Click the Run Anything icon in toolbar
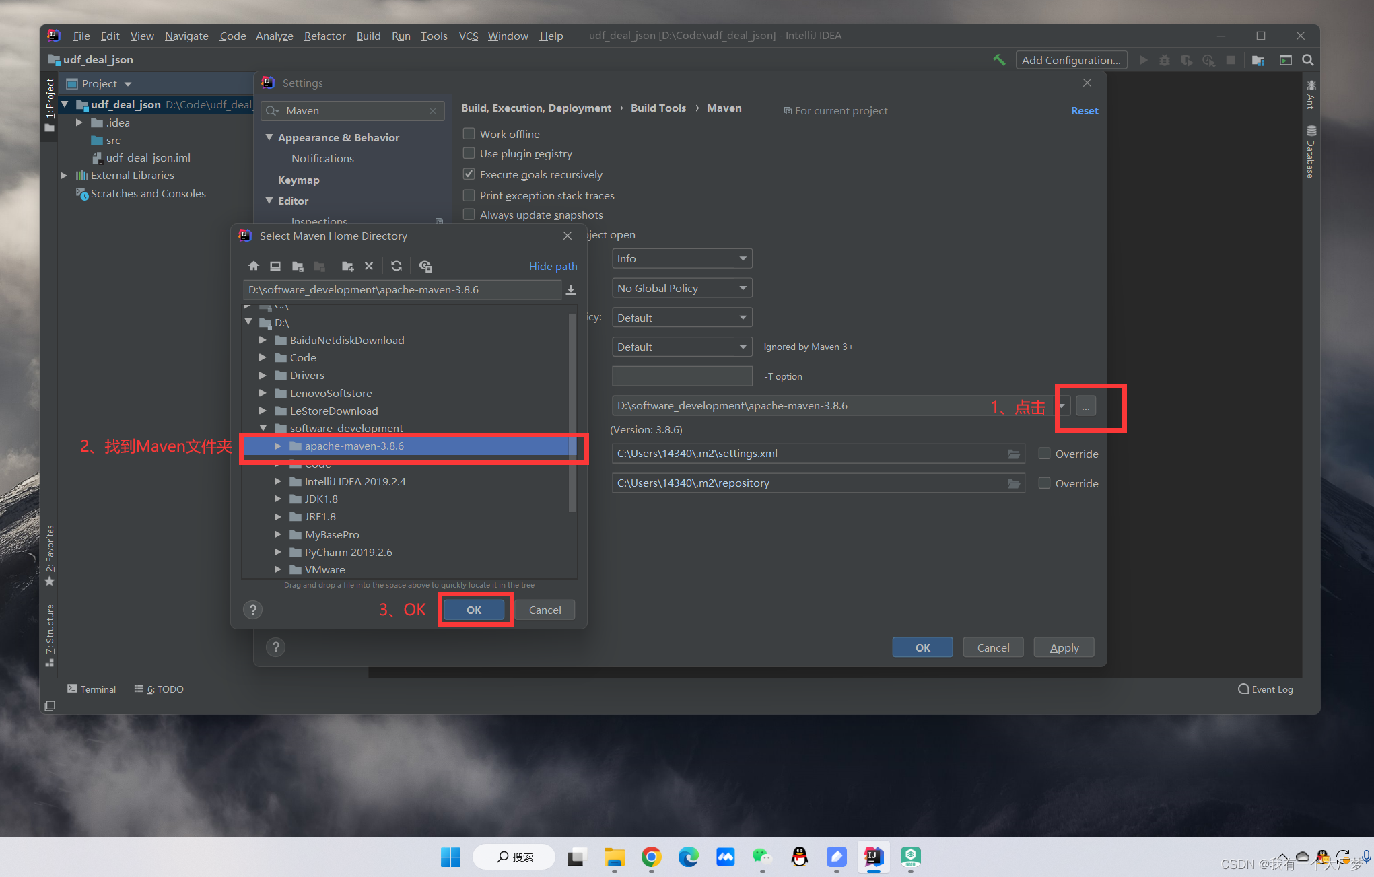 1286,60
